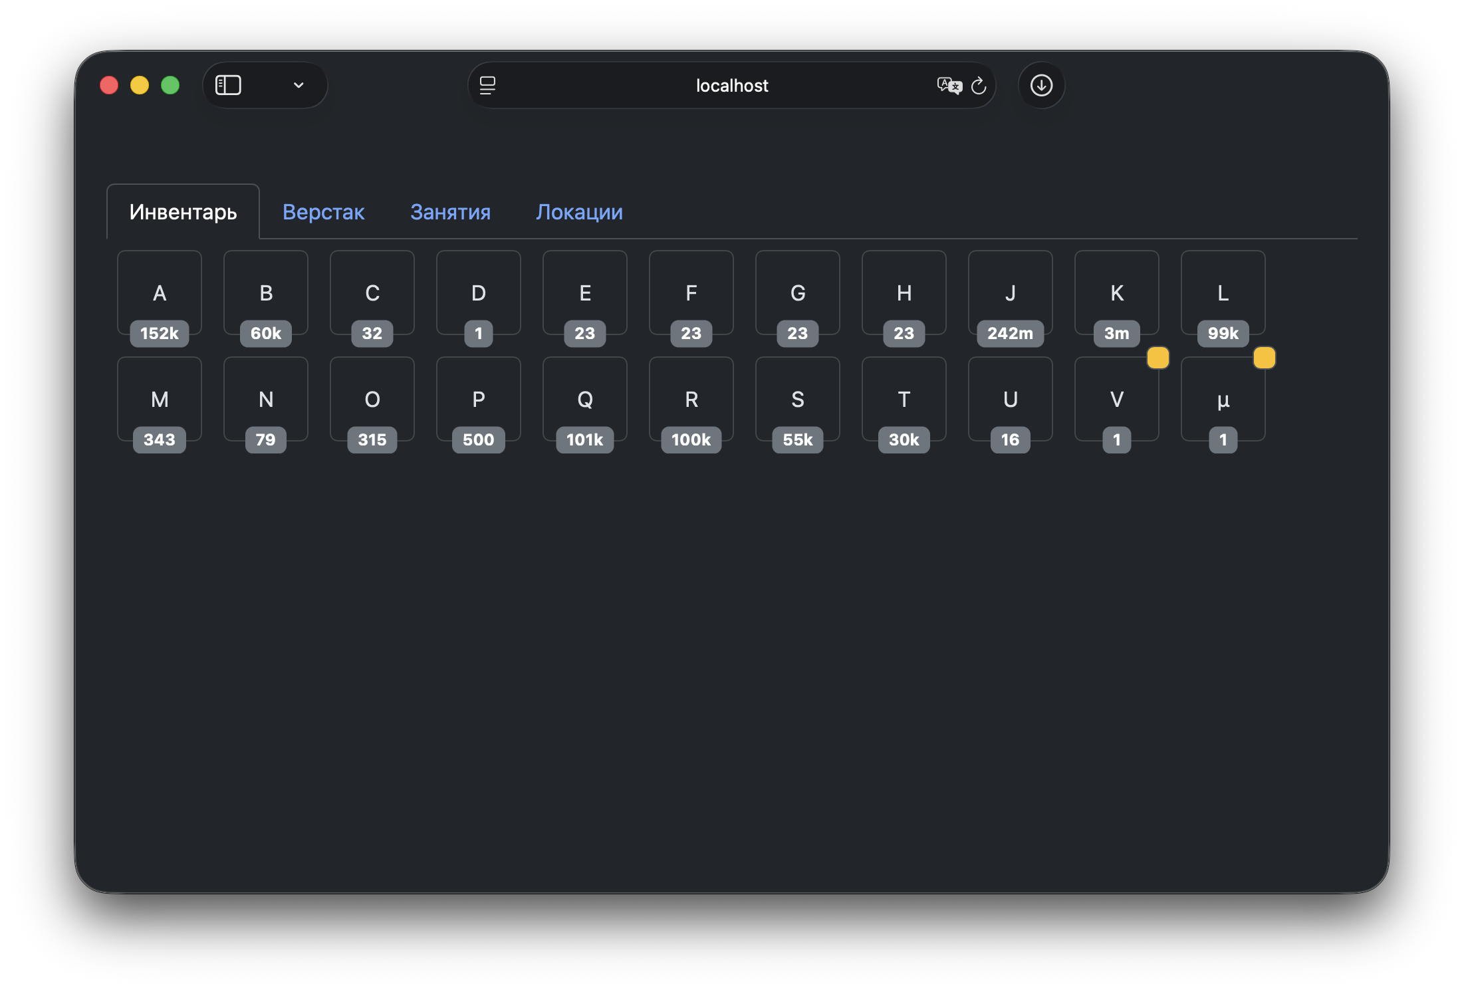Open the downloads button
The height and width of the screenshot is (992, 1464).
pyautogui.click(x=1041, y=85)
